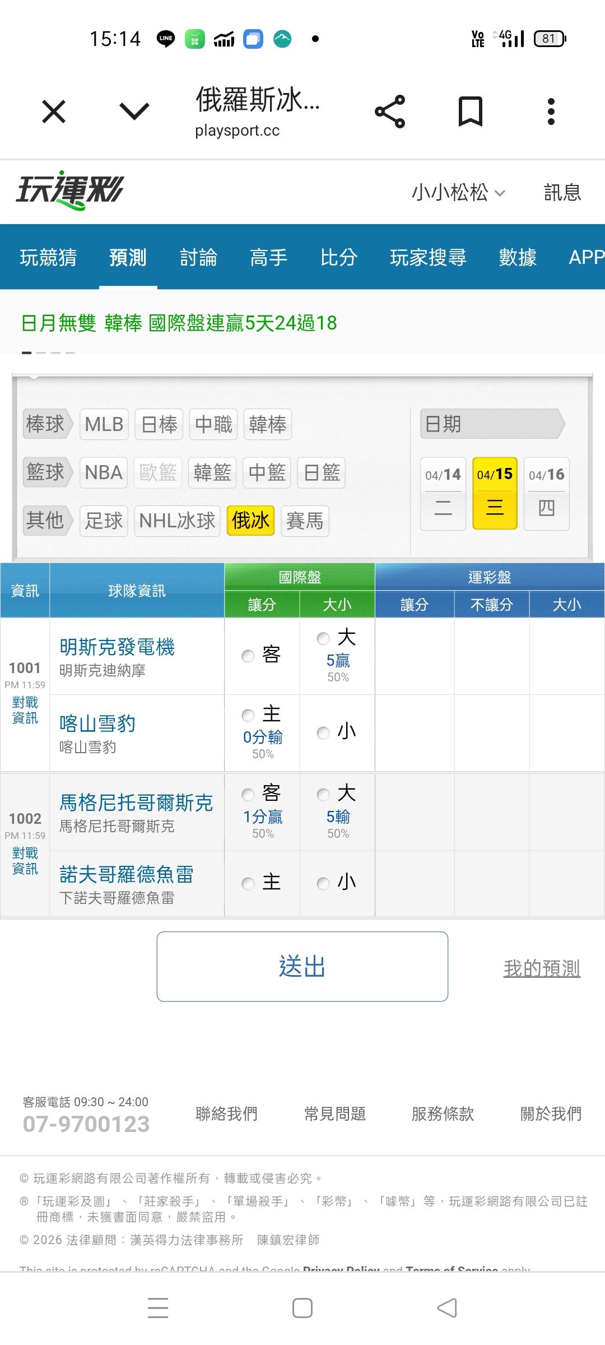605x1345 pixels.
Task: Pick 主 spread for game 1002
Action: pyautogui.click(x=248, y=884)
